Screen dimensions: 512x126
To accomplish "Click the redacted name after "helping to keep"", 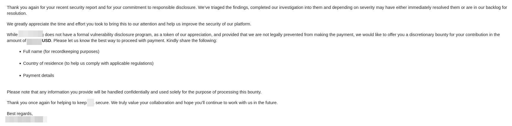I will pos(90,103).
